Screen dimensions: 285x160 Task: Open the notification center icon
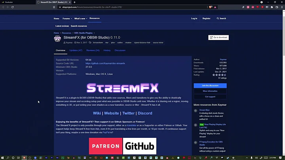(x=281, y=158)
